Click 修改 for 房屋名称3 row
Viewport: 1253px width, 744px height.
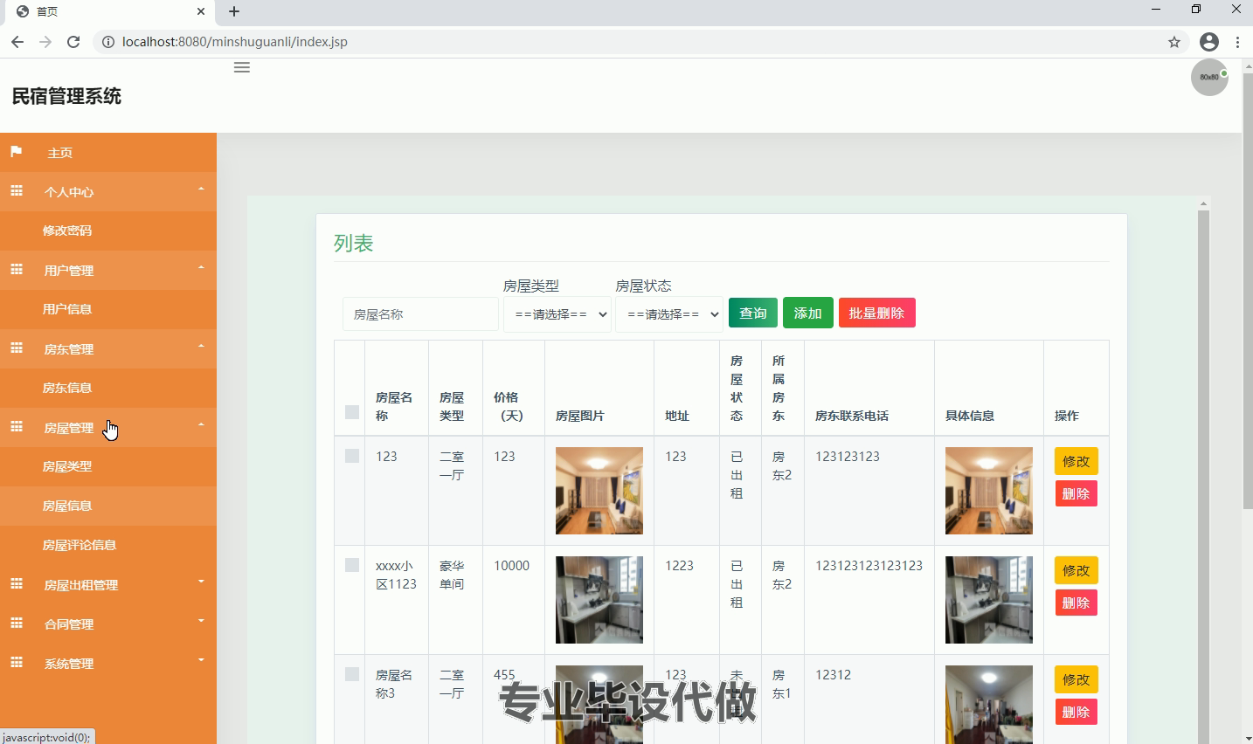tap(1076, 679)
